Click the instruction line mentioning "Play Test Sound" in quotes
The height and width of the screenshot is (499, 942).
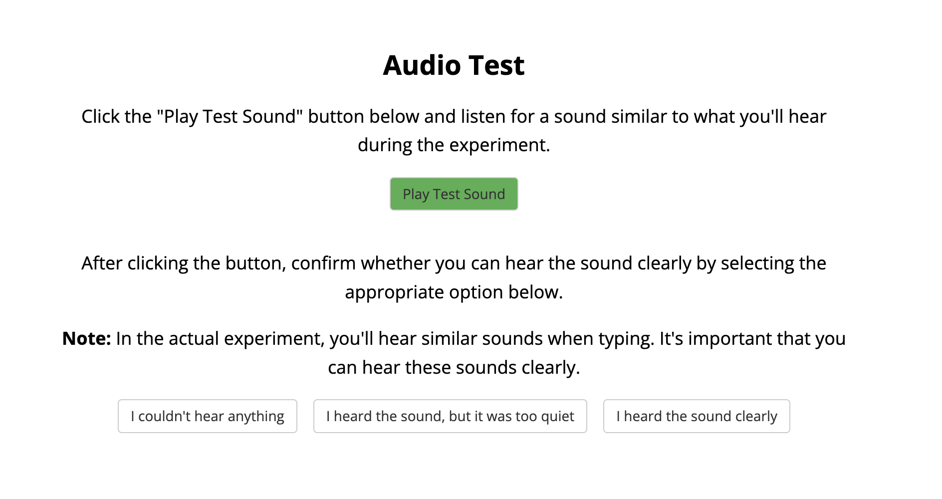click(x=454, y=117)
